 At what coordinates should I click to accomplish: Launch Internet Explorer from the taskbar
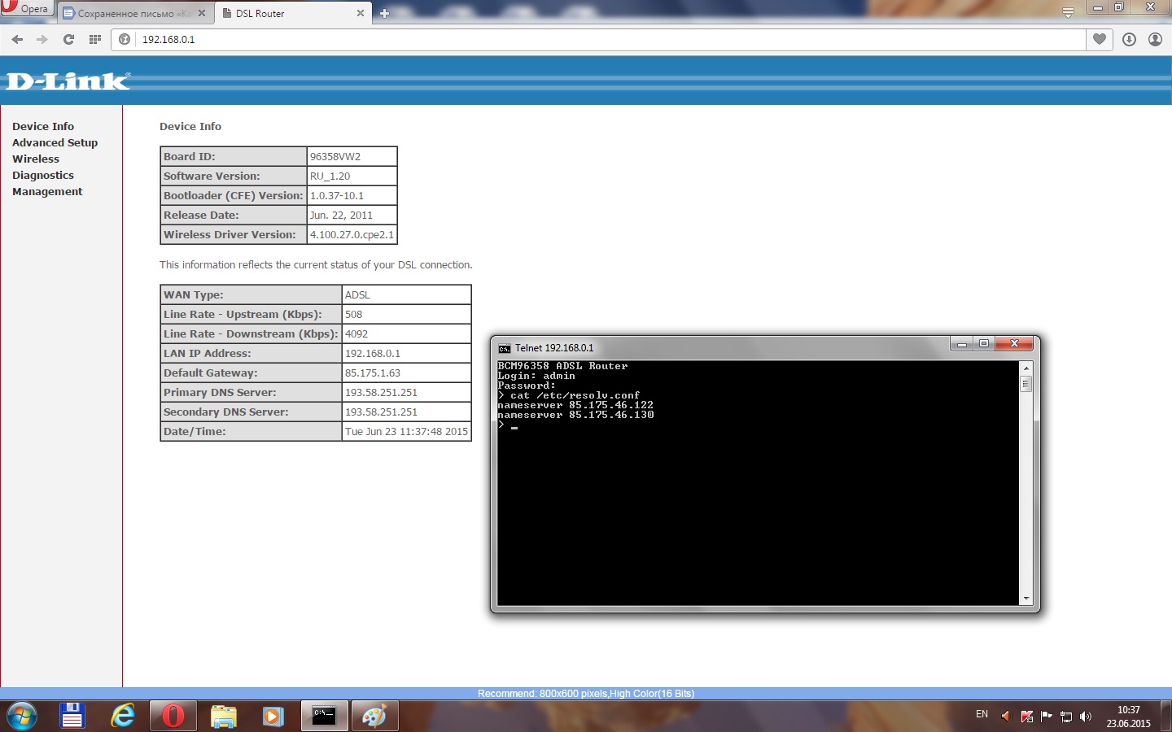pos(123,717)
